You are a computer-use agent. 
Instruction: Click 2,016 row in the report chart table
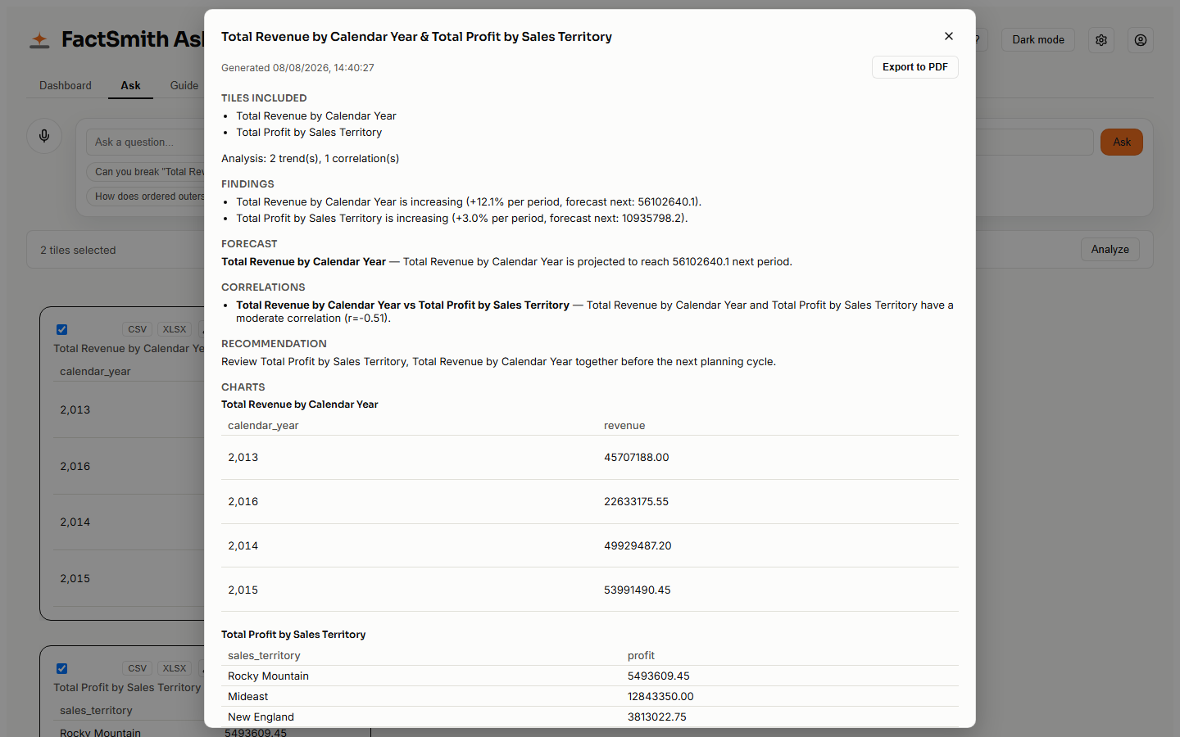(590, 501)
